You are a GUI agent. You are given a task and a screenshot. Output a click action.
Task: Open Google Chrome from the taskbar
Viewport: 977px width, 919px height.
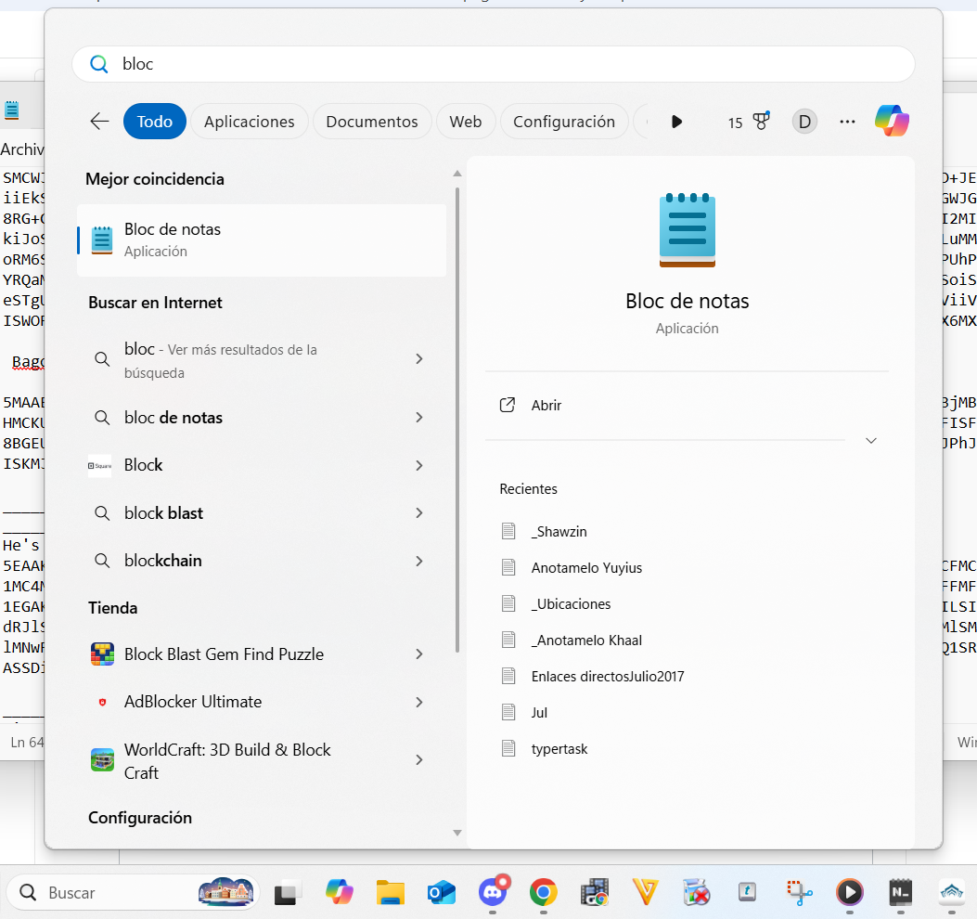pos(544,893)
